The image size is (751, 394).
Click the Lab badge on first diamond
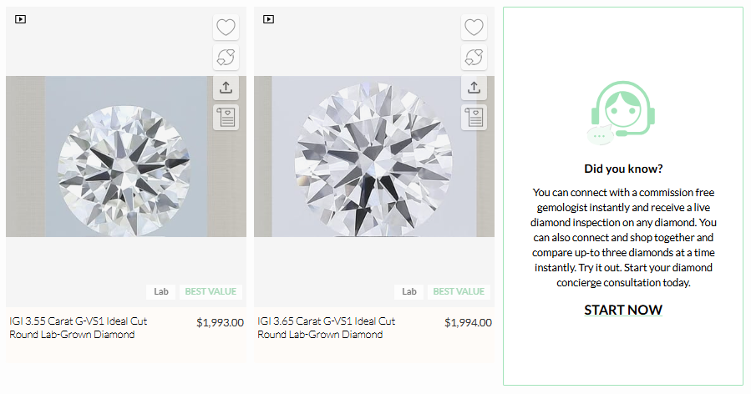(x=160, y=291)
